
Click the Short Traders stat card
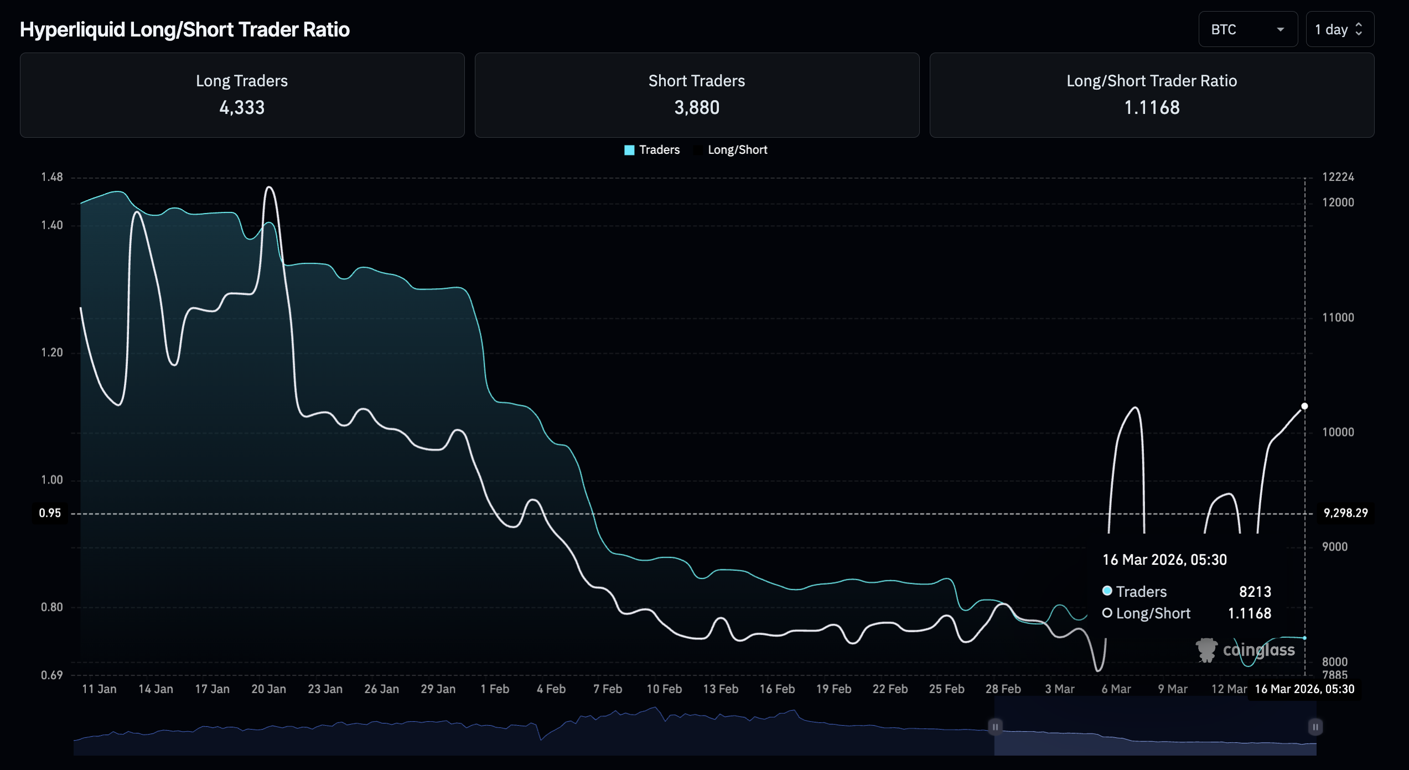(697, 95)
